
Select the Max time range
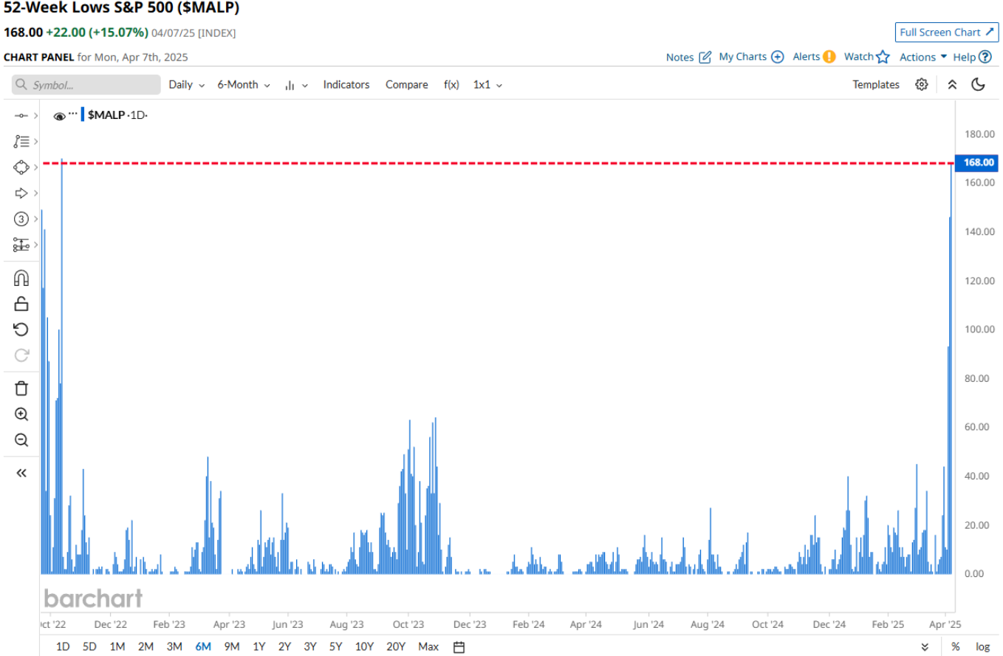(428, 647)
